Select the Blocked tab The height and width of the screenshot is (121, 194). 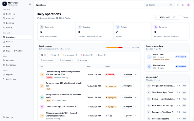pyautogui.click(x=87, y=55)
